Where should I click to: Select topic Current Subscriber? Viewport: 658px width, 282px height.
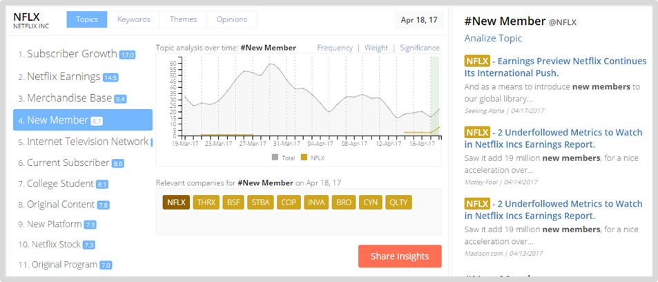tap(68, 162)
